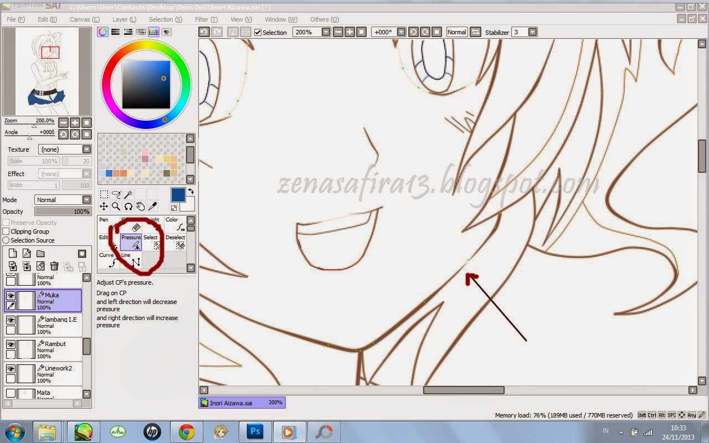
Task: Open Photoshop from taskbar
Action: [x=254, y=431]
